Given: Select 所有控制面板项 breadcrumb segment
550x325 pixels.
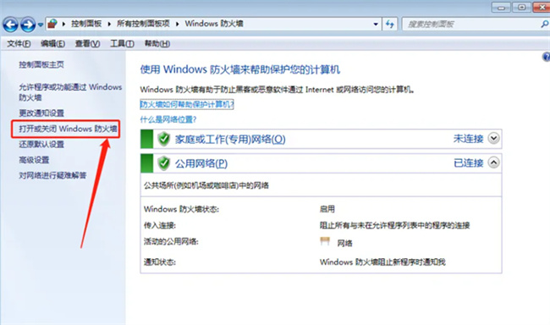Looking at the screenshot, I should coord(143,24).
